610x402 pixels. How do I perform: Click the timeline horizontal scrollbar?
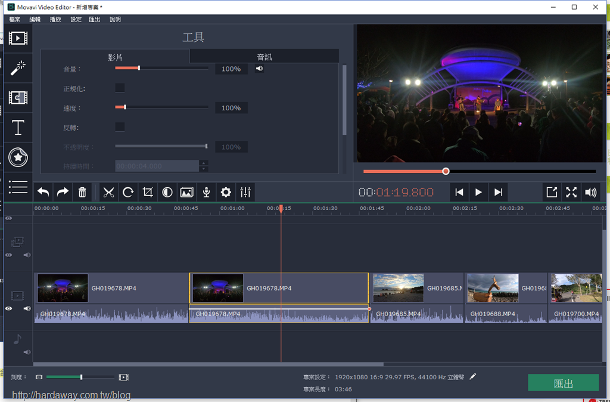[x=208, y=364]
